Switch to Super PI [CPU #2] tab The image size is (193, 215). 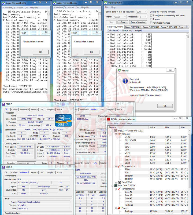point(151,27)
